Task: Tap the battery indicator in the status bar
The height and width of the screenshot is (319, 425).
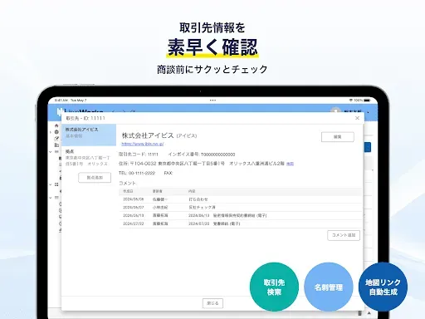Action: 367,101
